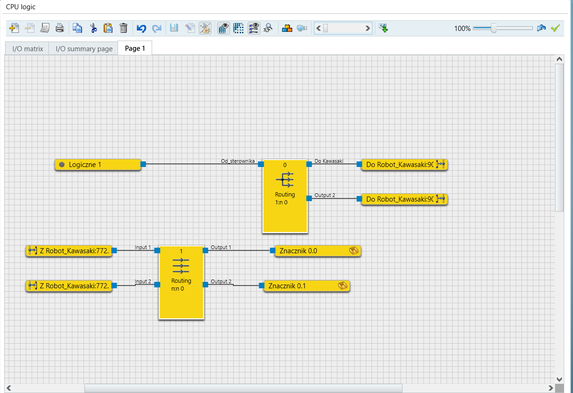
Task: Click the horizontal scrollbar thumb
Action: pyautogui.click(x=243, y=388)
